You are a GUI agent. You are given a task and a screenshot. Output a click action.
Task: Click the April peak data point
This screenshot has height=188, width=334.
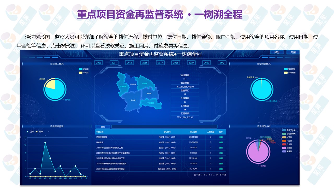(45, 143)
